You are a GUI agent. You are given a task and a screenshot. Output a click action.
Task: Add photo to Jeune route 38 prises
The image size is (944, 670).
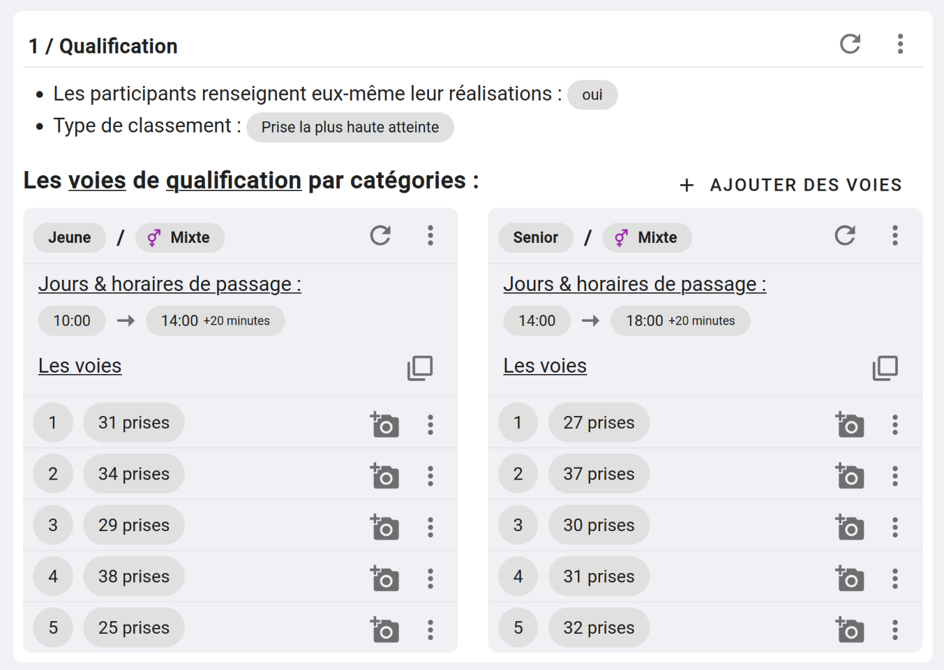(384, 579)
